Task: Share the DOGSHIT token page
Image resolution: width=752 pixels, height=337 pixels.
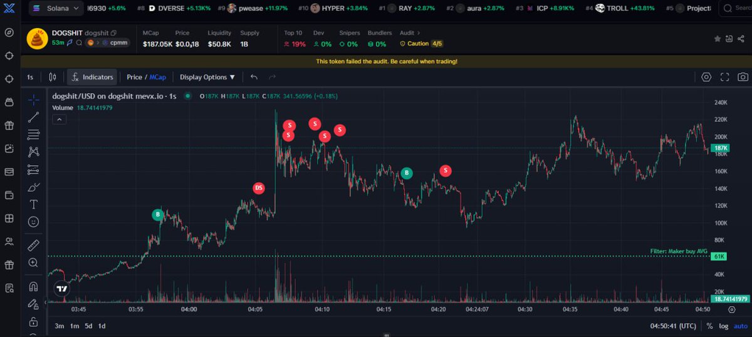Action: [x=742, y=38]
